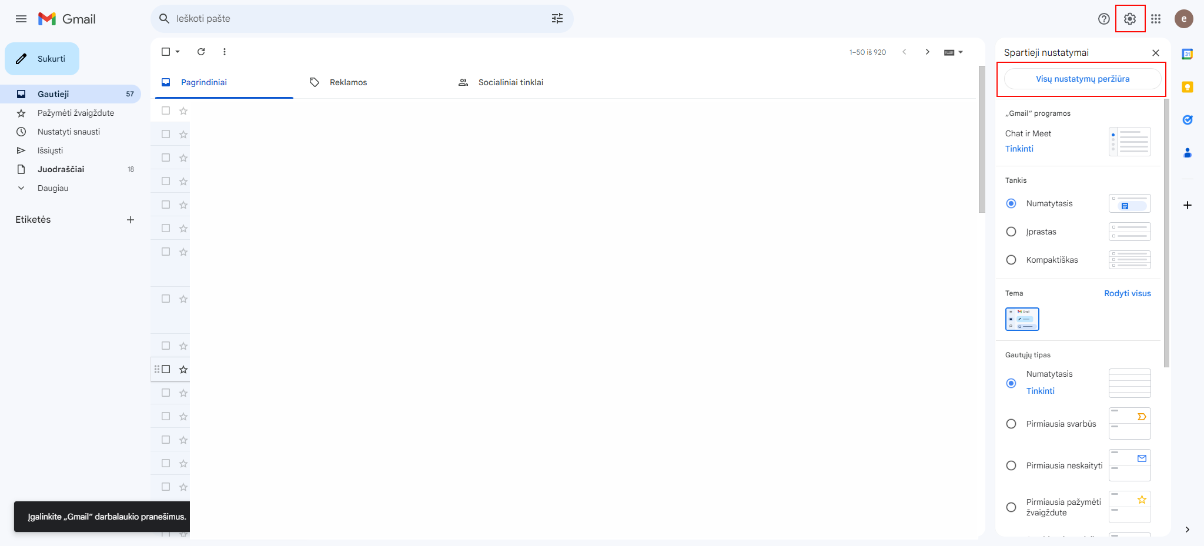Close the quick settings panel
Viewport: 1204px width, 546px height.
[1156, 53]
